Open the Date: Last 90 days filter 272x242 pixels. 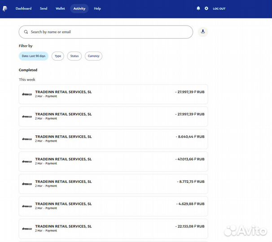point(34,56)
